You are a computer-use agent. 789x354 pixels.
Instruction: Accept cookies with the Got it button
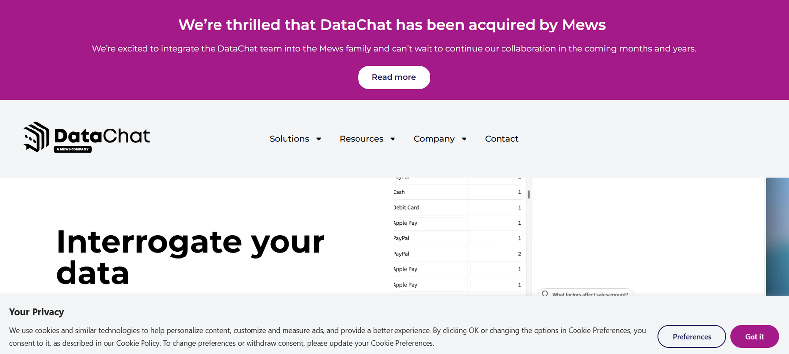click(754, 337)
